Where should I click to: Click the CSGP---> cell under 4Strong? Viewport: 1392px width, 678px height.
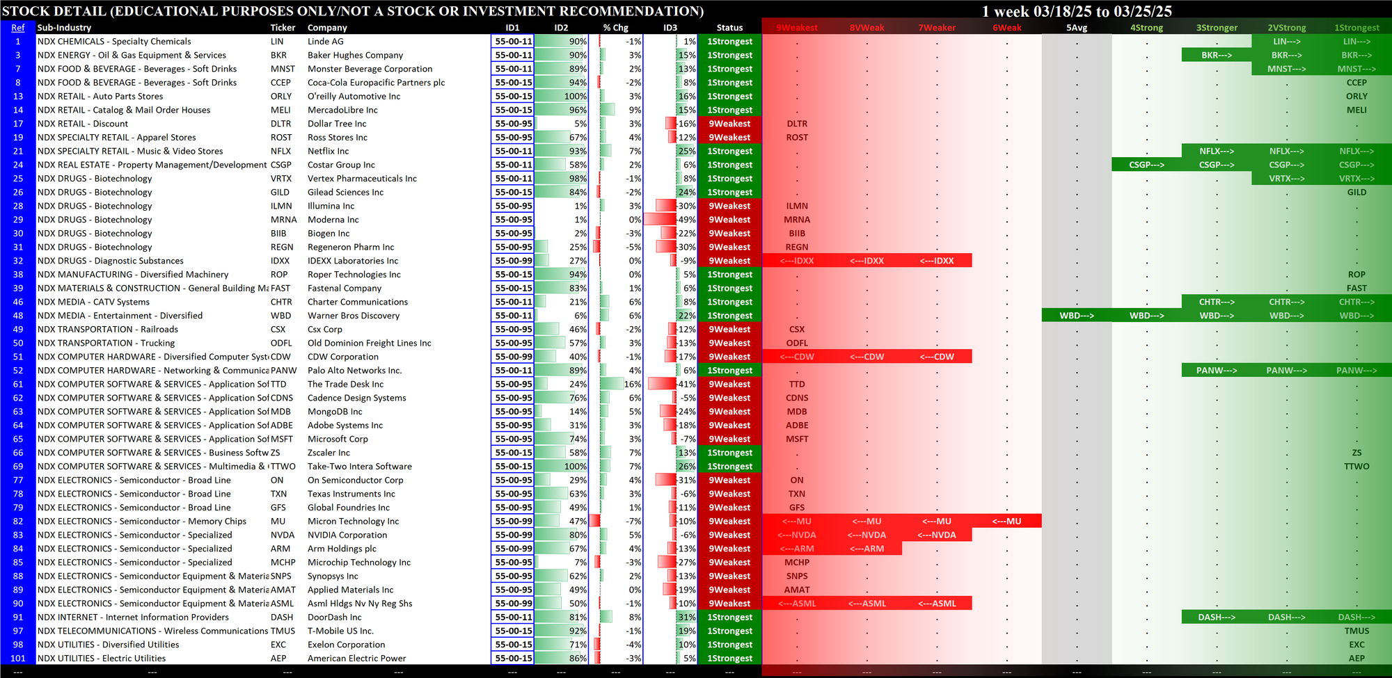(x=1146, y=165)
